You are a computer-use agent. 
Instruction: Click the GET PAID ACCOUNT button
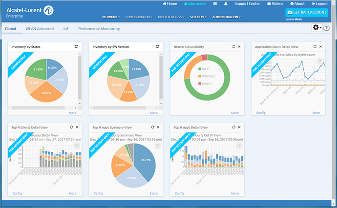point(306,12)
